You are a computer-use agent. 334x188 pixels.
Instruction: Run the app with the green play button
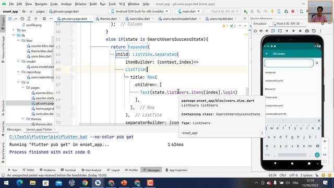(x=246, y=11)
